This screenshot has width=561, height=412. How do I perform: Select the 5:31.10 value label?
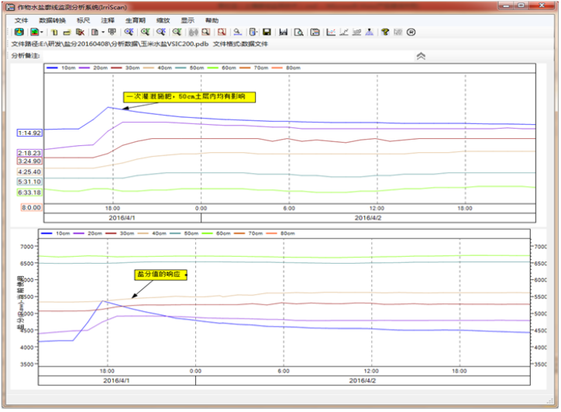point(29,182)
